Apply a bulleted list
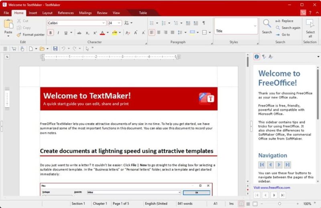The height and width of the screenshot is (208, 321). pos(152,23)
